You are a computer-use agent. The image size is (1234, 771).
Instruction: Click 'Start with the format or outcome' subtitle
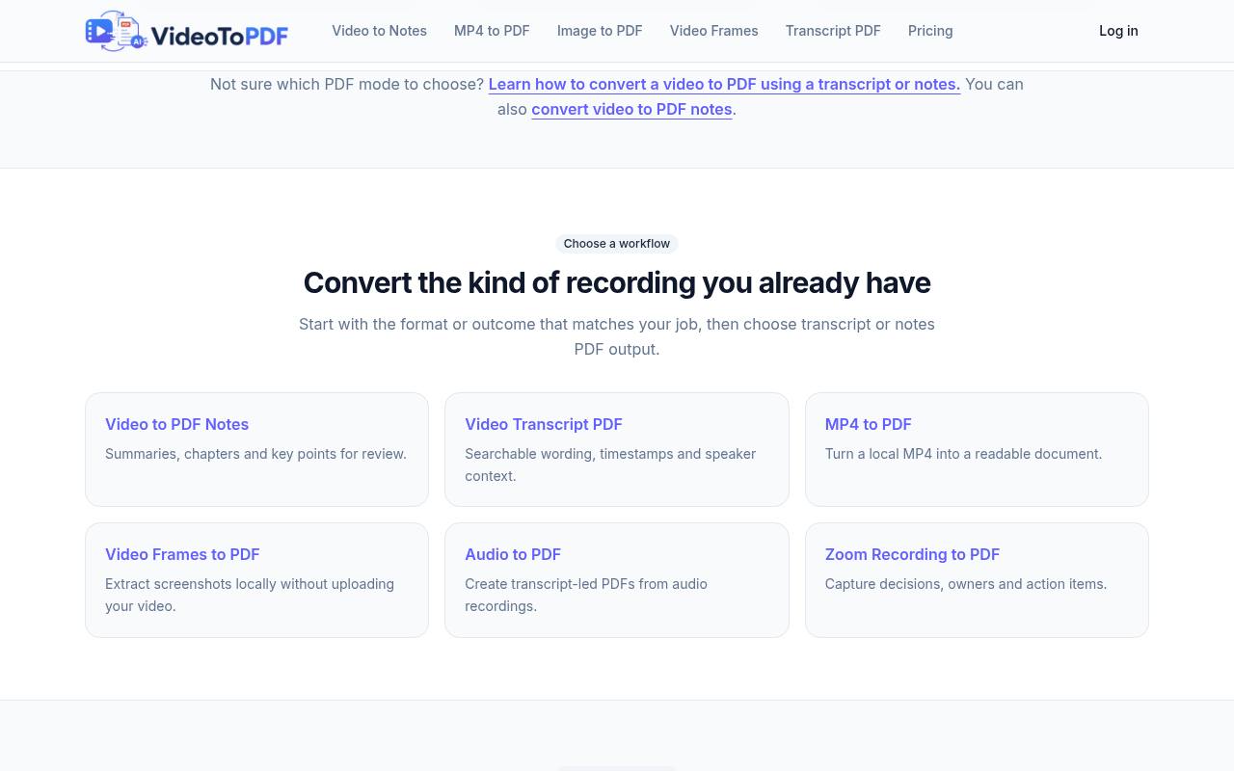tap(617, 336)
